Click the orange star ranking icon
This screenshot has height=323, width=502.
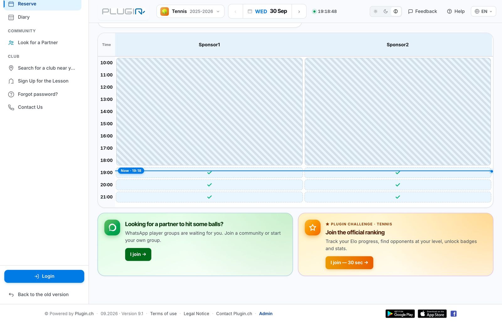(312, 228)
